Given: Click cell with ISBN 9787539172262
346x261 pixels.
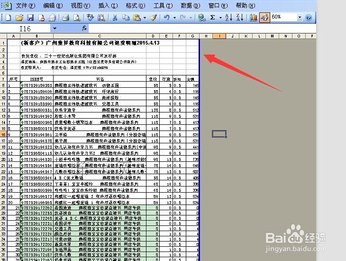Looking at the screenshot, I should tap(36, 208).
